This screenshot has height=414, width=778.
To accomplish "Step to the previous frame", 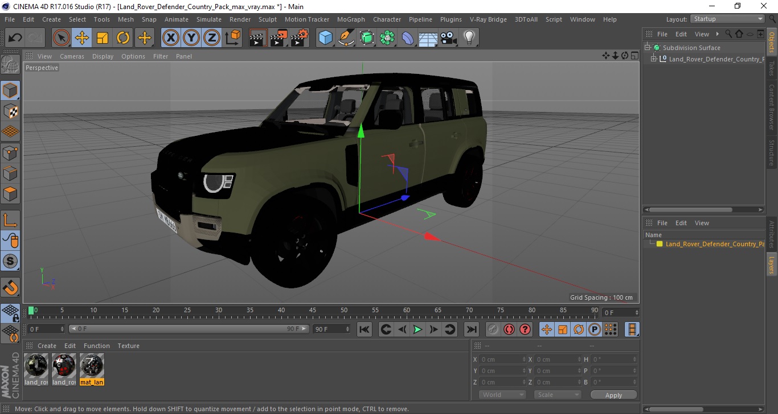I will click(x=402, y=329).
